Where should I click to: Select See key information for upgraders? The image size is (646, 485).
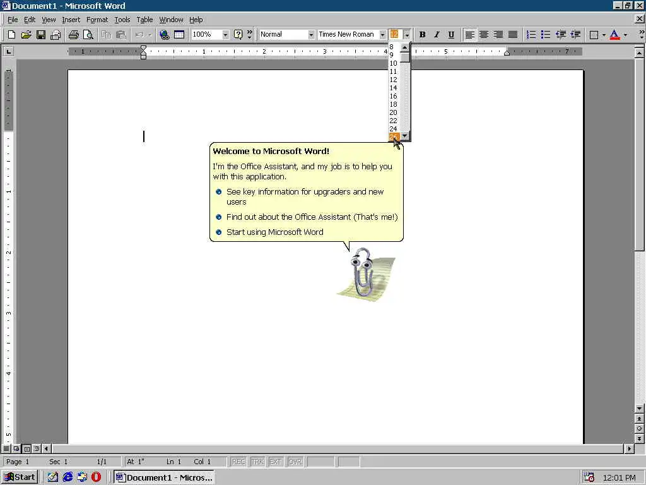pos(305,197)
